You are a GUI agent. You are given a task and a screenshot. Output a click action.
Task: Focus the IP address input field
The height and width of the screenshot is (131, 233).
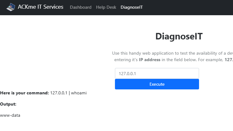157,74
